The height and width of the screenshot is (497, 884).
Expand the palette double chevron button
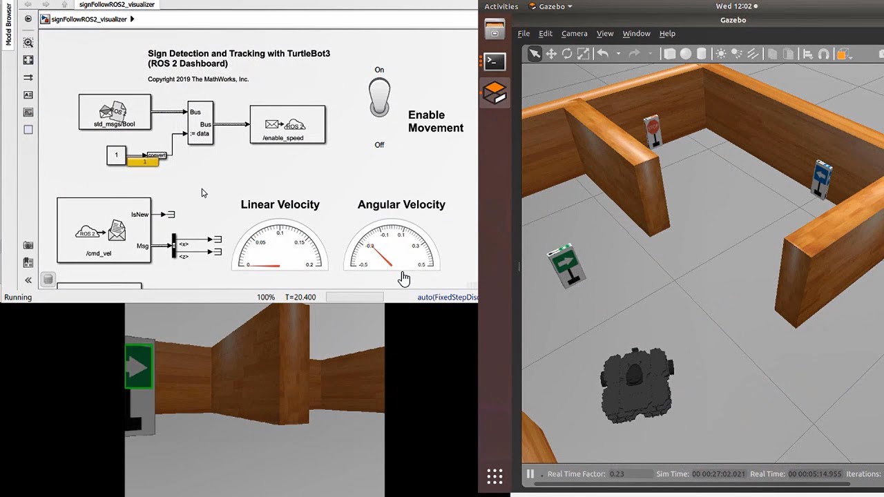(28, 280)
